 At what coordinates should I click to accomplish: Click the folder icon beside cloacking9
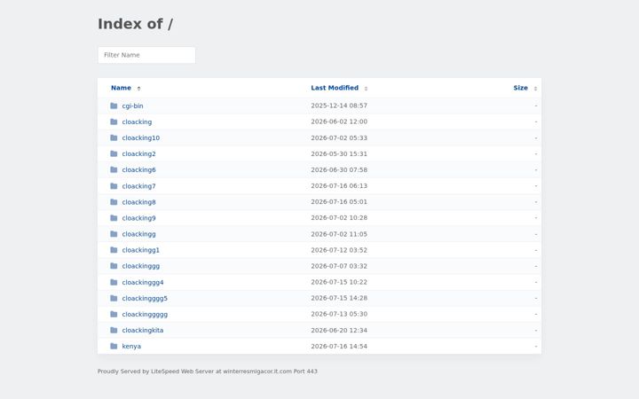(x=114, y=218)
